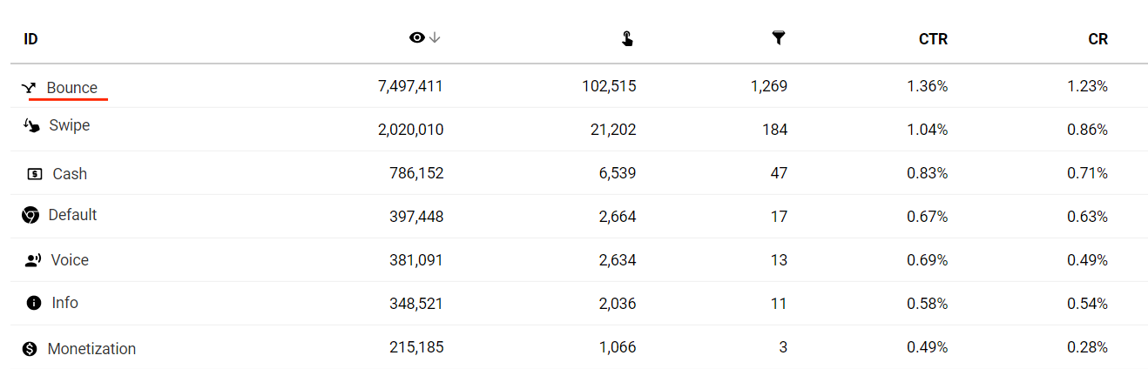Screen dimensions: 1148x369
Task: Sort by the funnel conversions column
Action: coord(779,38)
